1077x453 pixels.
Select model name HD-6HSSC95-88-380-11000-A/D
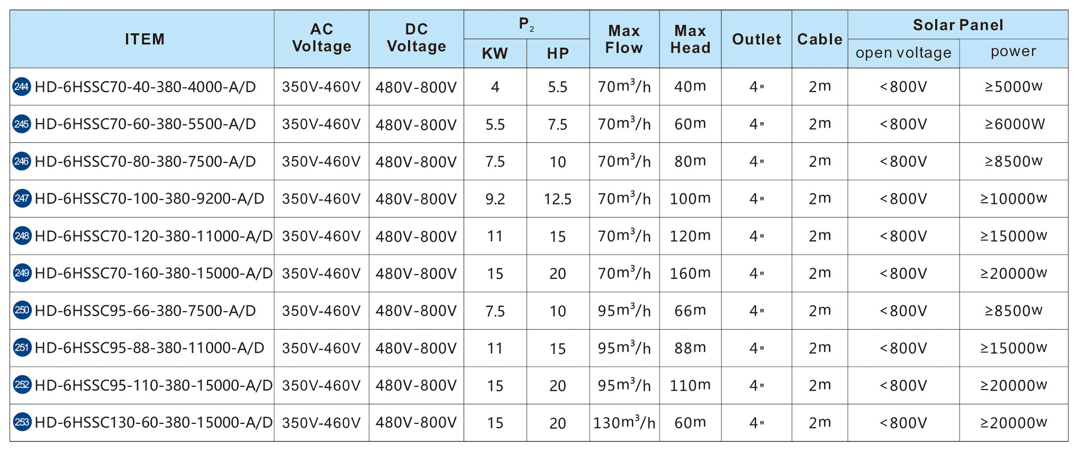coord(149,348)
